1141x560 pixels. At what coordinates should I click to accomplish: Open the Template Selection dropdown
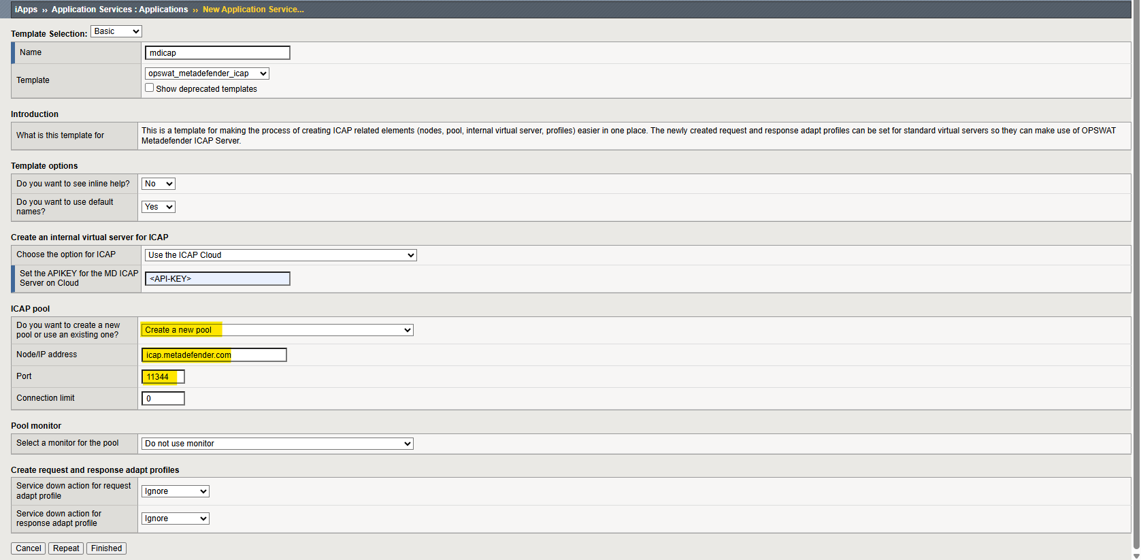pyautogui.click(x=116, y=31)
